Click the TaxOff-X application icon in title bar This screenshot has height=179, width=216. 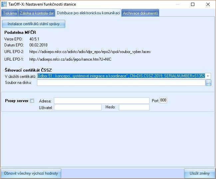click(x=4, y=4)
